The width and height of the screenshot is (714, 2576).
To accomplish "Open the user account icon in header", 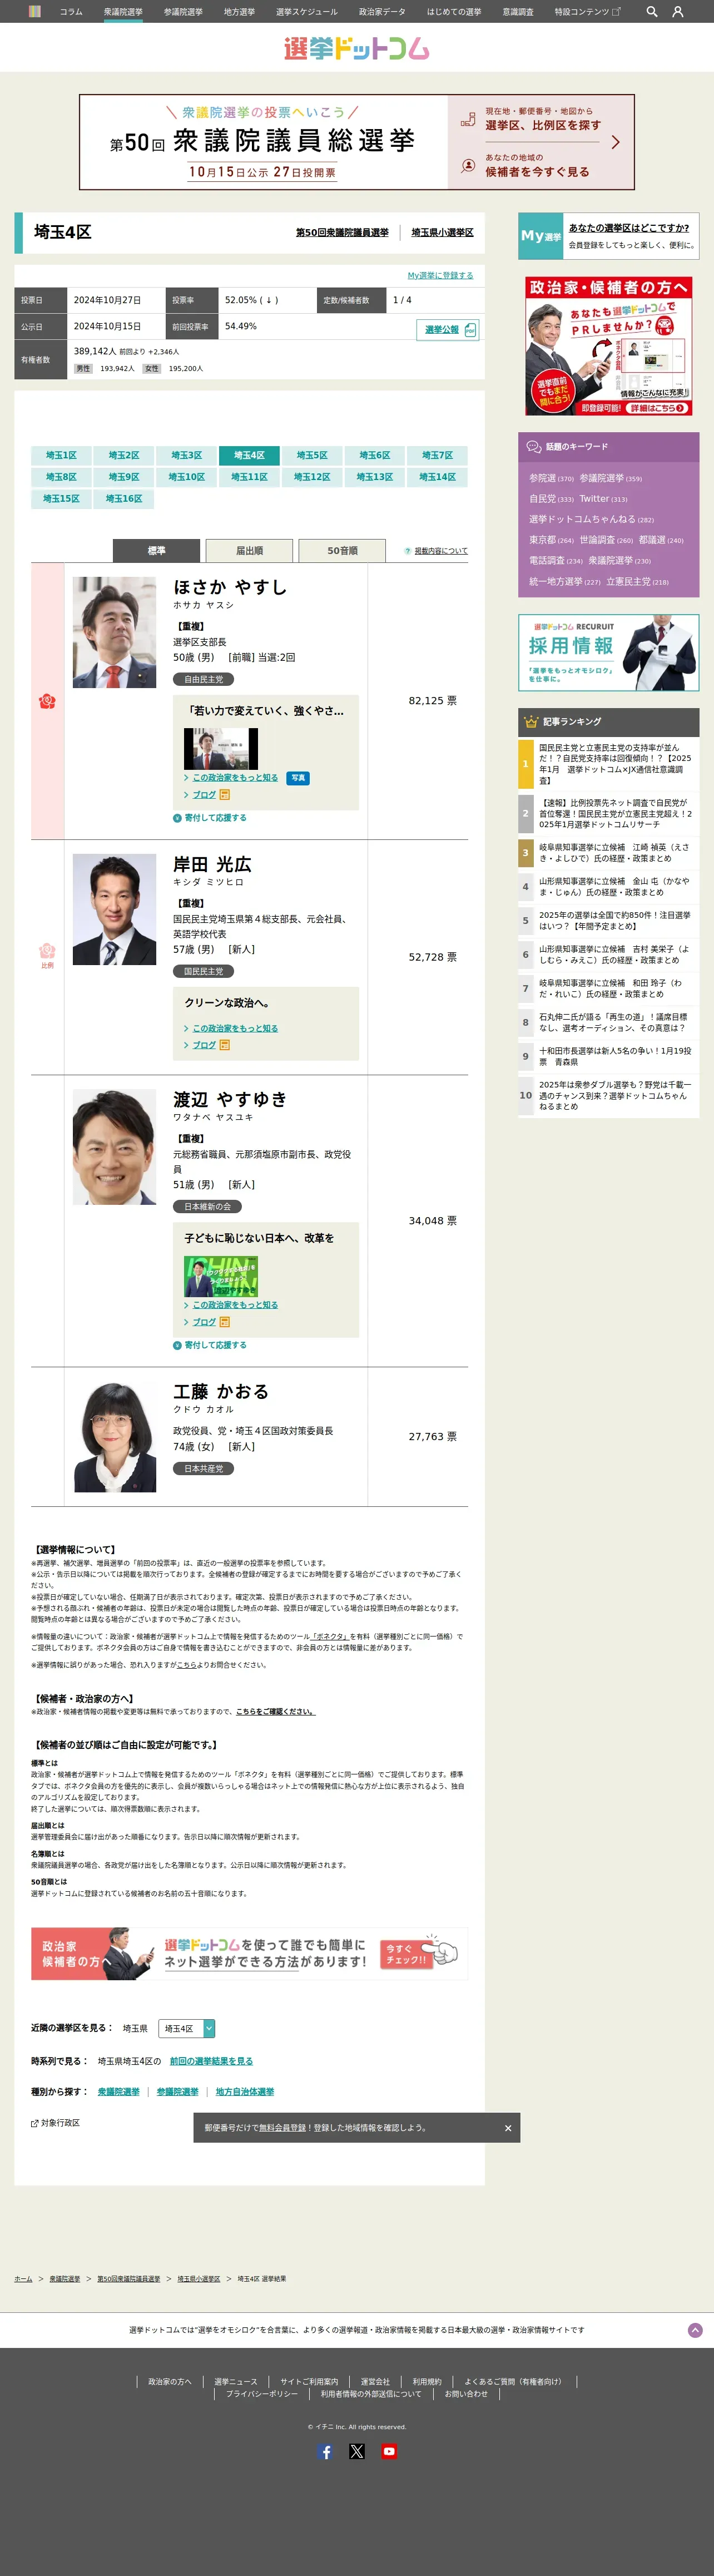I will (x=678, y=12).
